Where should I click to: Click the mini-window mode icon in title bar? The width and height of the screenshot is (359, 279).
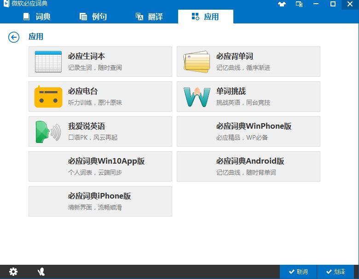[299, 4]
